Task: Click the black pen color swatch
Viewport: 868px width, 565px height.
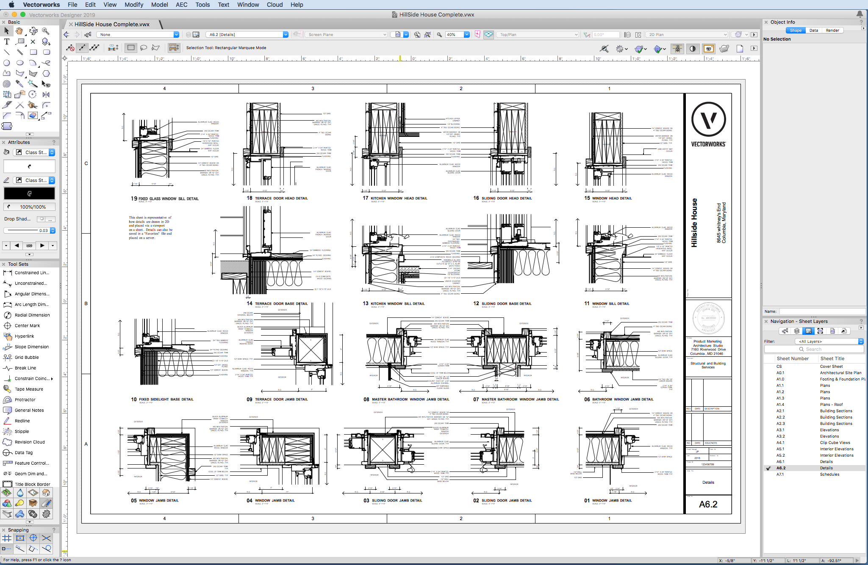Action: [29, 193]
